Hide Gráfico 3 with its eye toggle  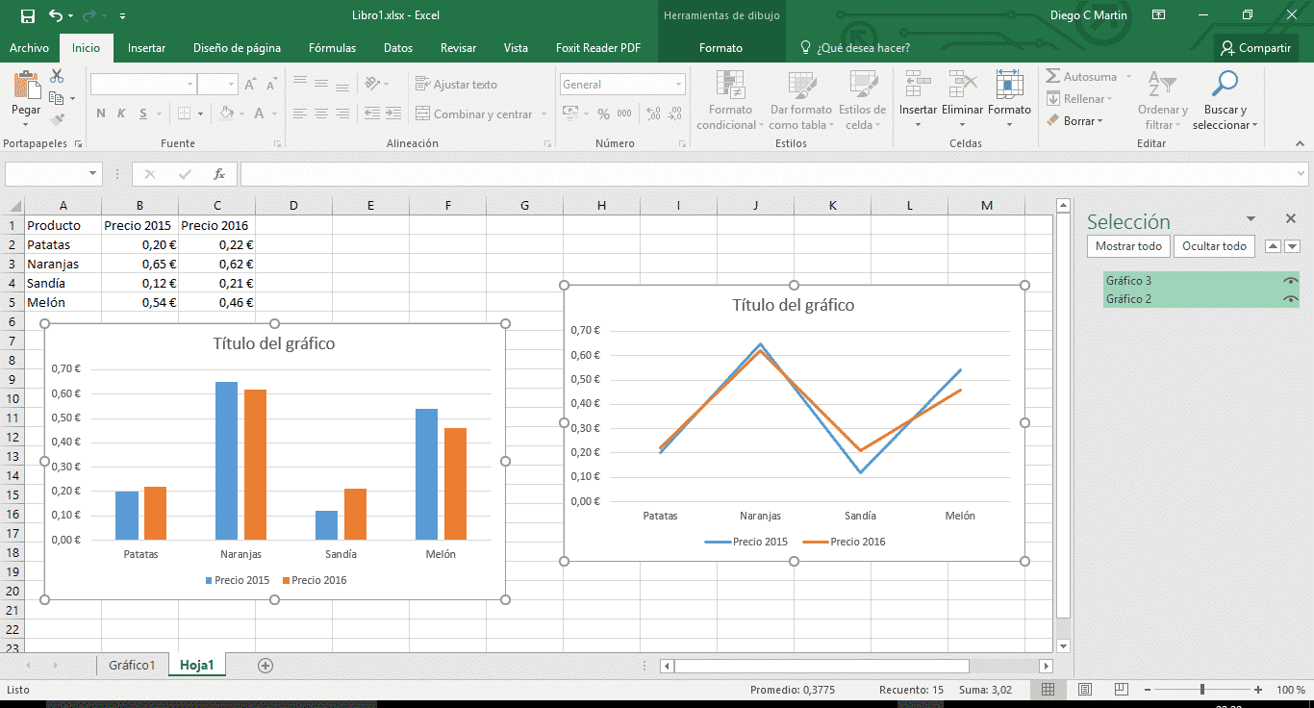click(1289, 281)
